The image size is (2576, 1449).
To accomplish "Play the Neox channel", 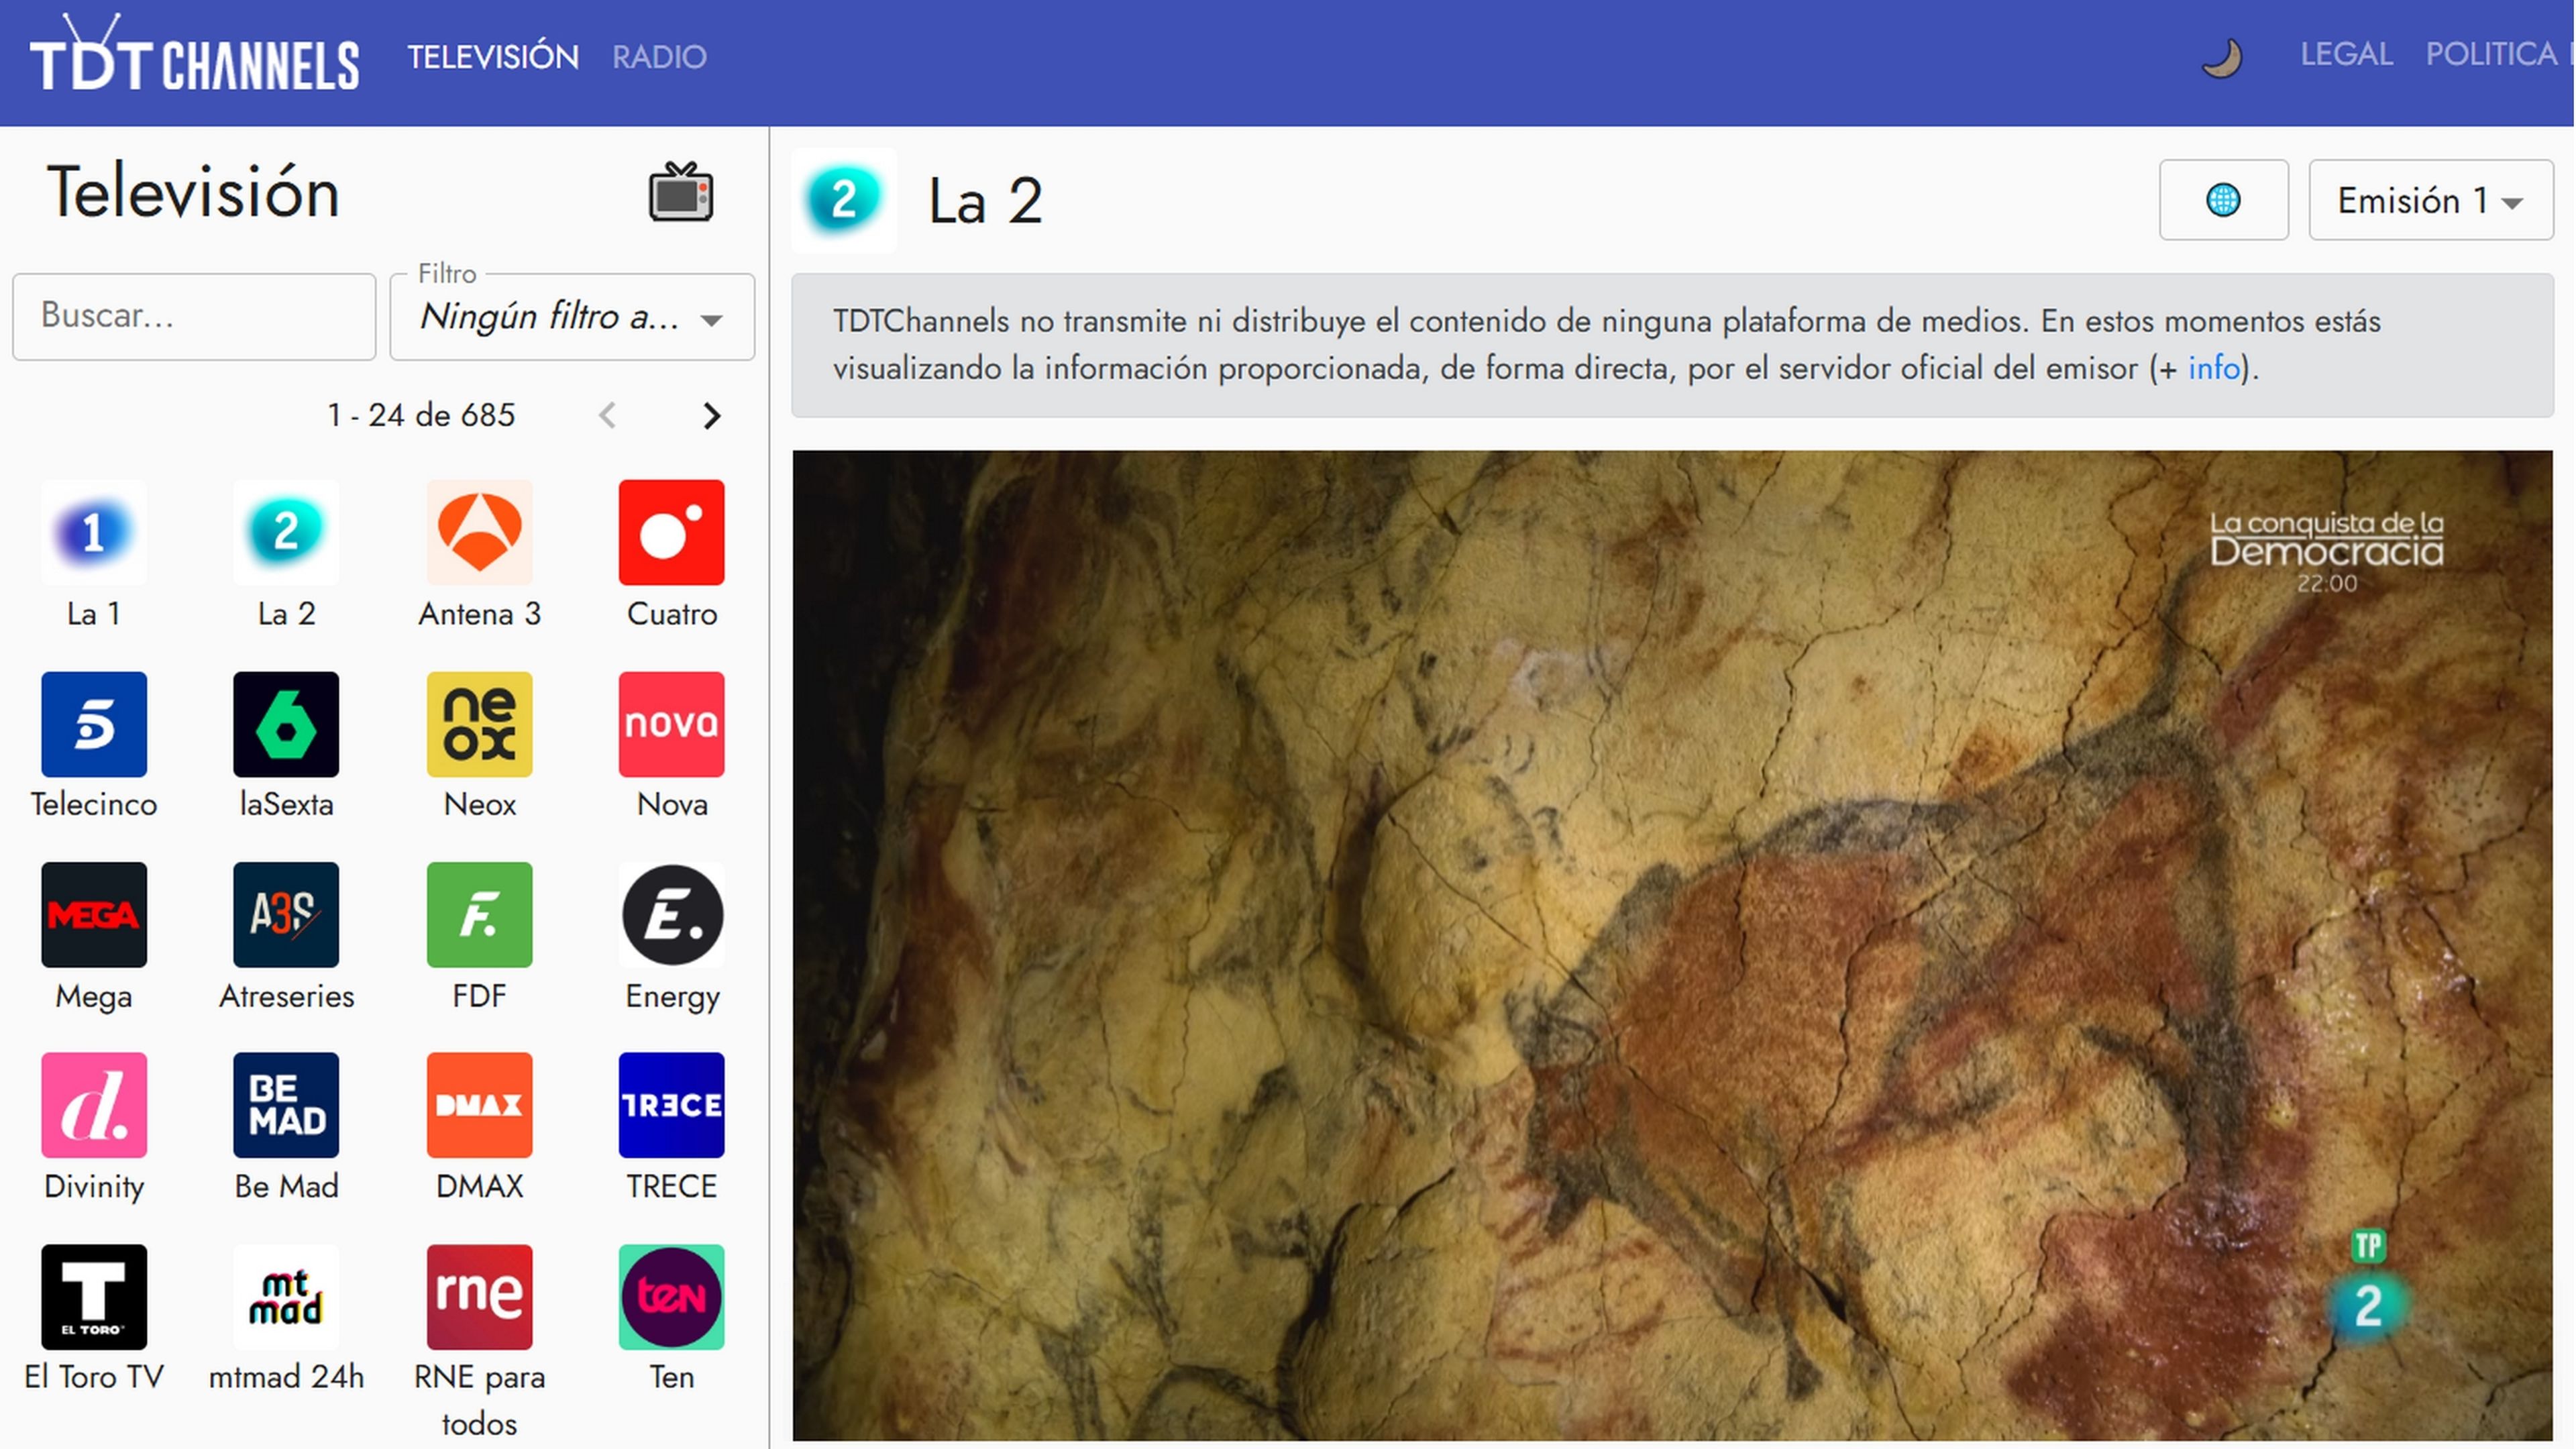I will (x=479, y=724).
